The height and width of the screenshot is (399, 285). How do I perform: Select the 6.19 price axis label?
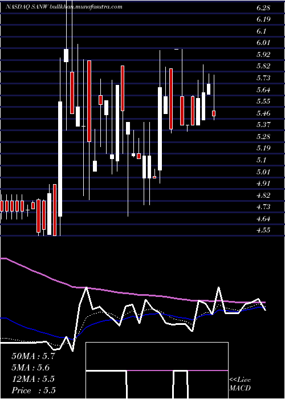pos(263,19)
